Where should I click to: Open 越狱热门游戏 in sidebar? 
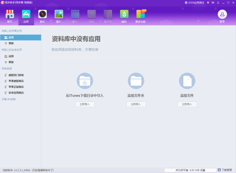(16, 75)
